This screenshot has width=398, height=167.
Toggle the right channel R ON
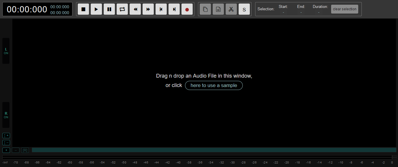[x=6, y=115]
